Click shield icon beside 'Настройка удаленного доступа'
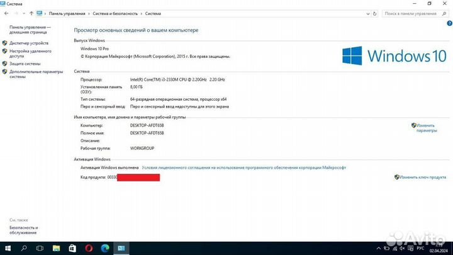 pos(4,51)
